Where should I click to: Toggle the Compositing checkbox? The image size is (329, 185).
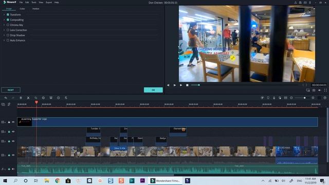point(8,20)
